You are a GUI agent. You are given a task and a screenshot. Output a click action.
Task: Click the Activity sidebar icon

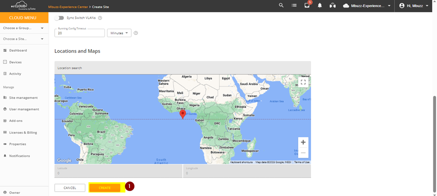5,74
